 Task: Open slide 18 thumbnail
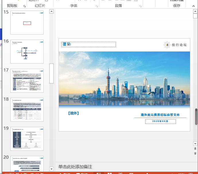(27, 110)
